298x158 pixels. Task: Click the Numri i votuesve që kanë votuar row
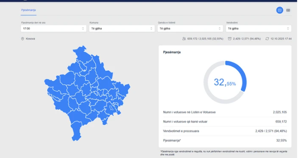pyautogui.click(x=225, y=122)
